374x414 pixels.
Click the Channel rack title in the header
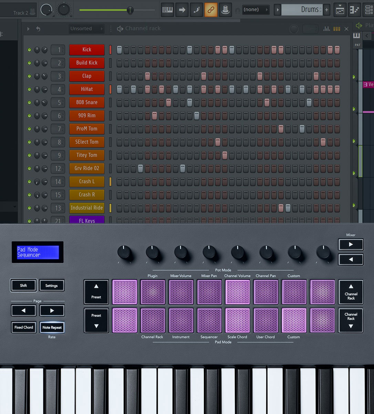pyautogui.click(x=143, y=28)
